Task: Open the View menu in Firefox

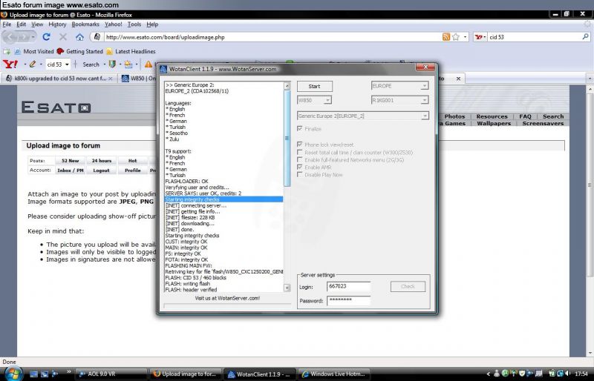Action: 37,24
